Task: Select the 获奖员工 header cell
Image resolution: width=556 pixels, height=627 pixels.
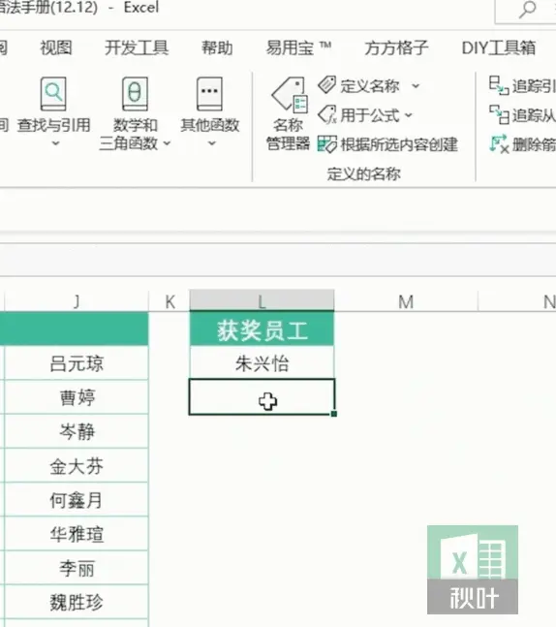Action: (x=262, y=329)
